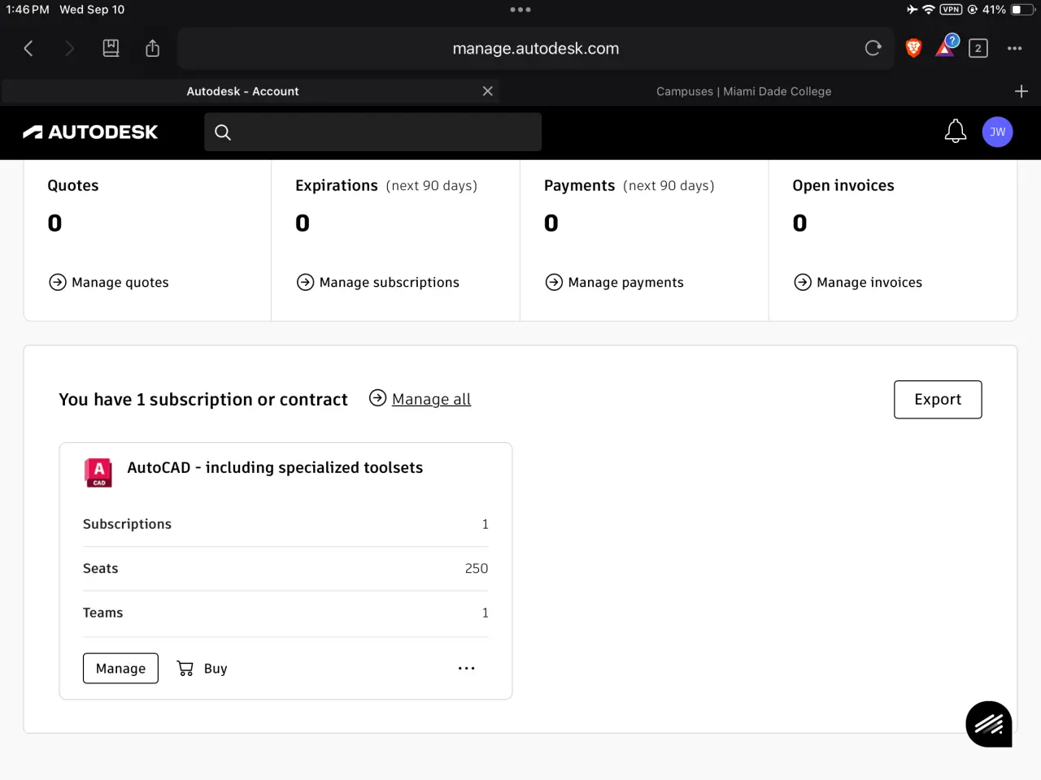1041x780 pixels.
Task: Click You have 1 subscription or contract heading
Action: click(203, 400)
